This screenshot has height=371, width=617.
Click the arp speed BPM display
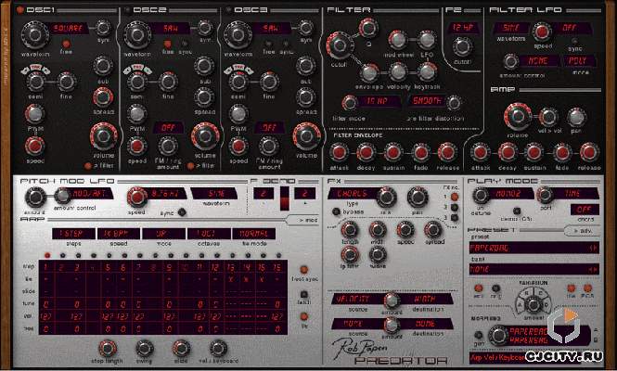pyautogui.click(x=119, y=234)
